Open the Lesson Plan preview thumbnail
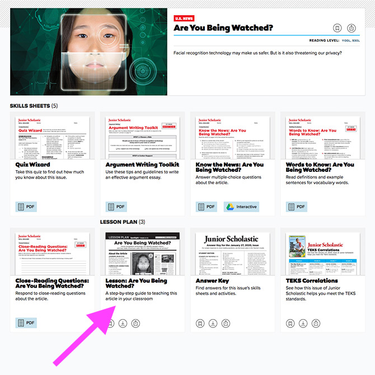Viewport: 375px width, 375px height. coord(143,254)
